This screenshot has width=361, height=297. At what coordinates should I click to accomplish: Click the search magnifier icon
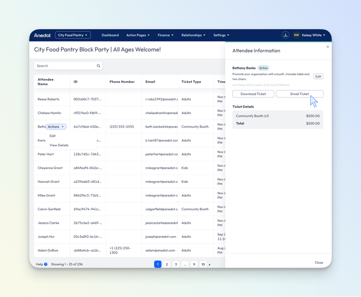(x=99, y=66)
